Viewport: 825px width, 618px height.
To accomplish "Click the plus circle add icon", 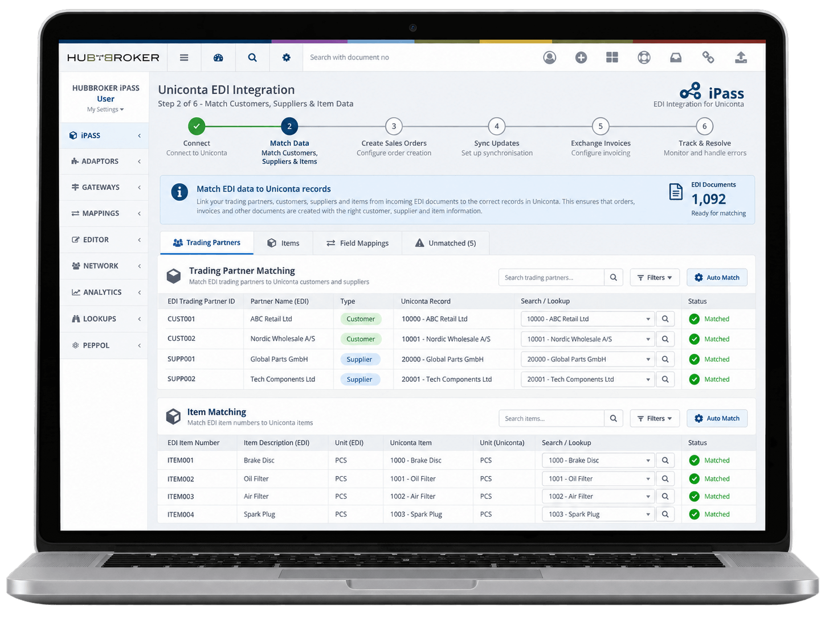I will [x=581, y=57].
